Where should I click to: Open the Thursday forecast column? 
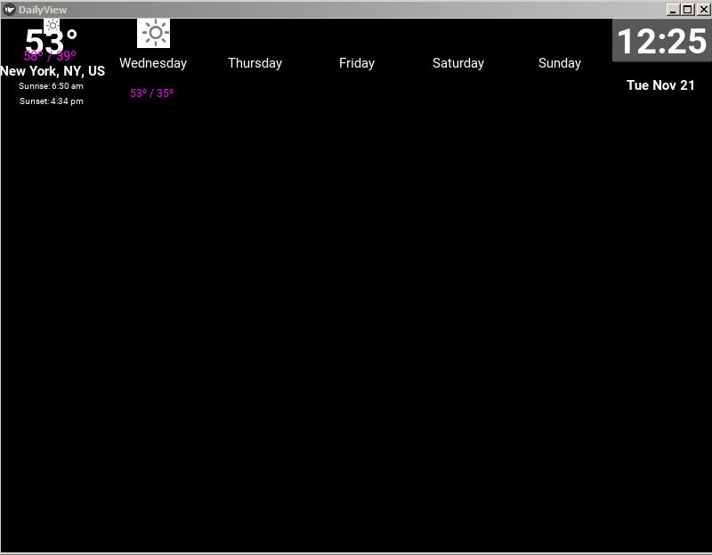click(255, 63)
